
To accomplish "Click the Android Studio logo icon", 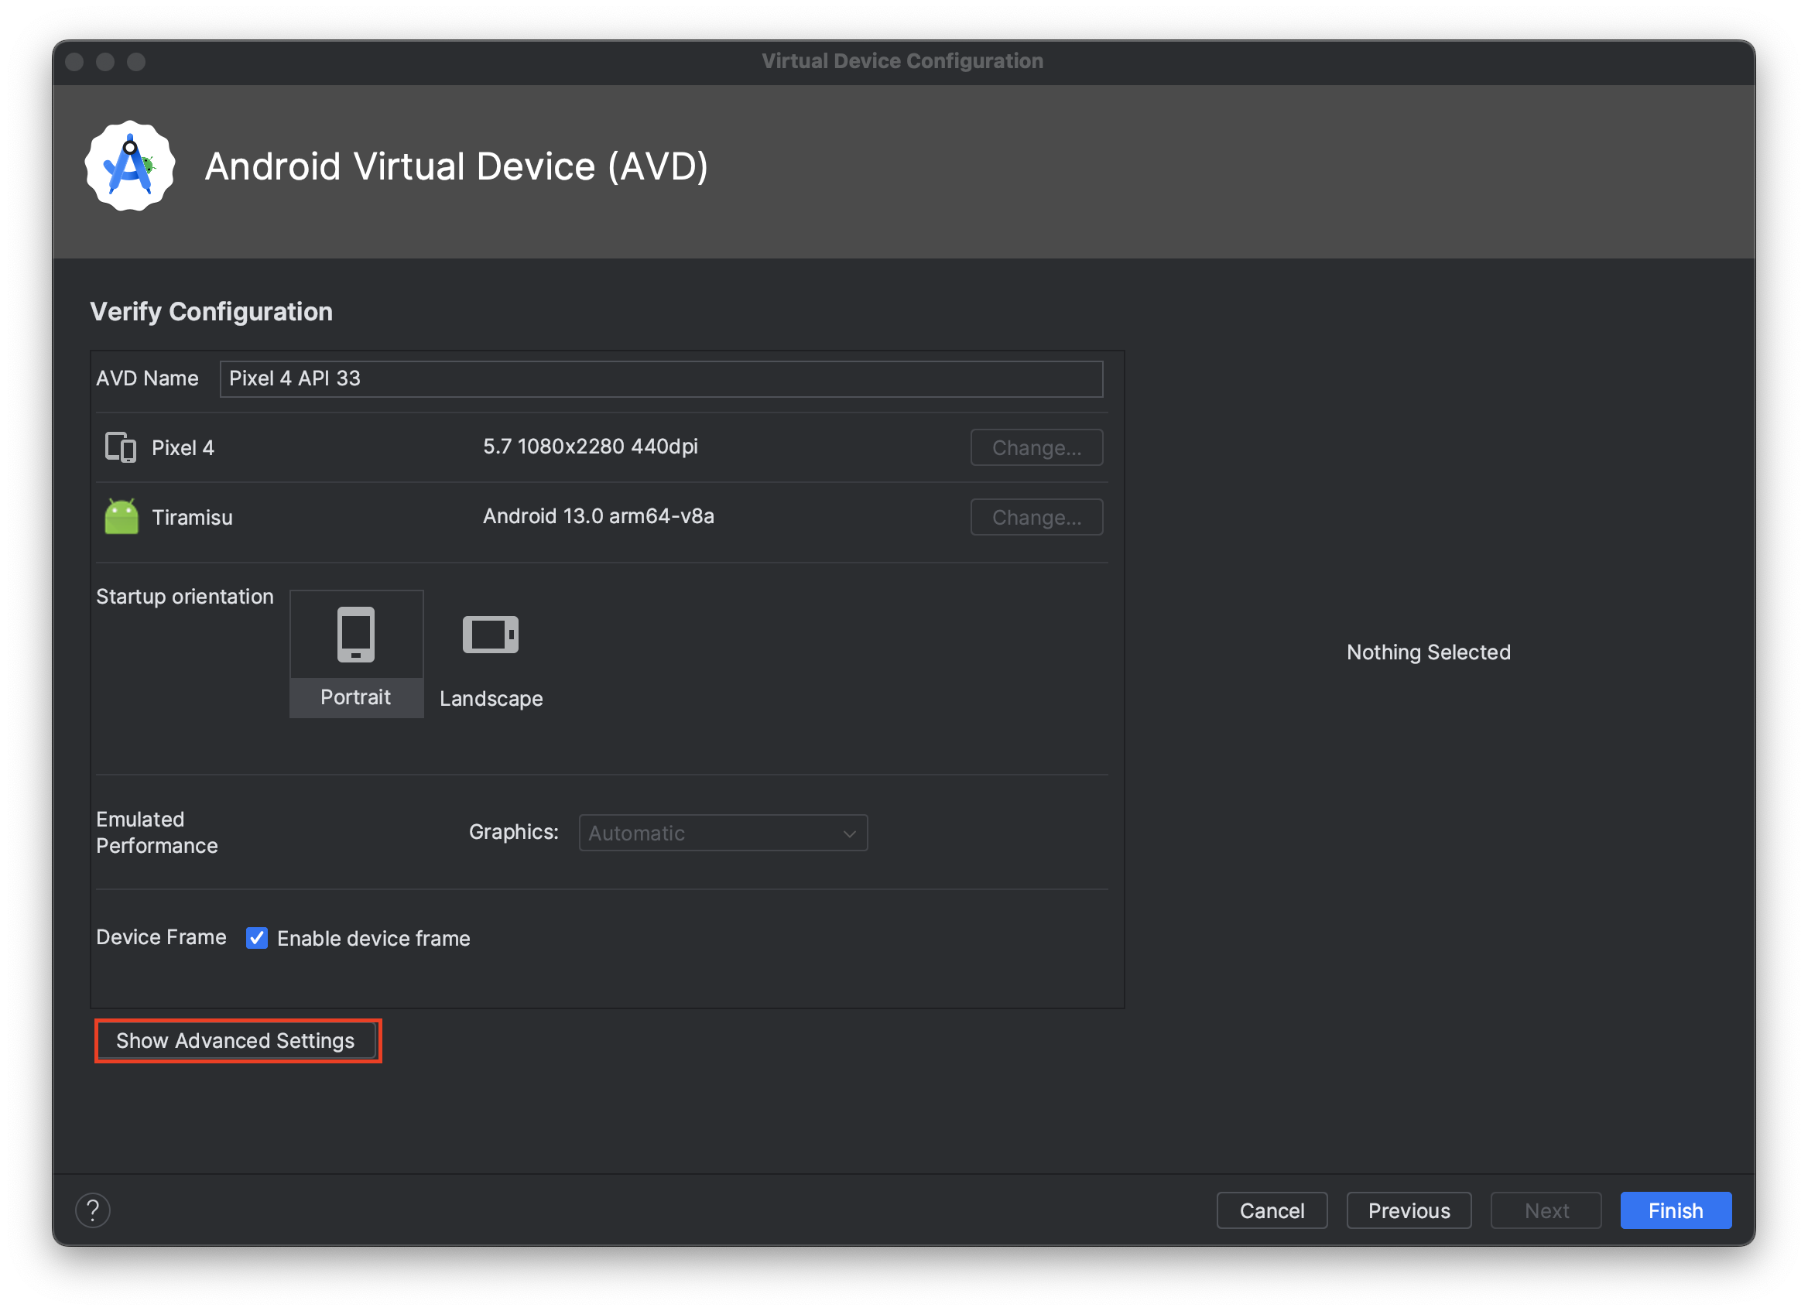I will 130,166.
